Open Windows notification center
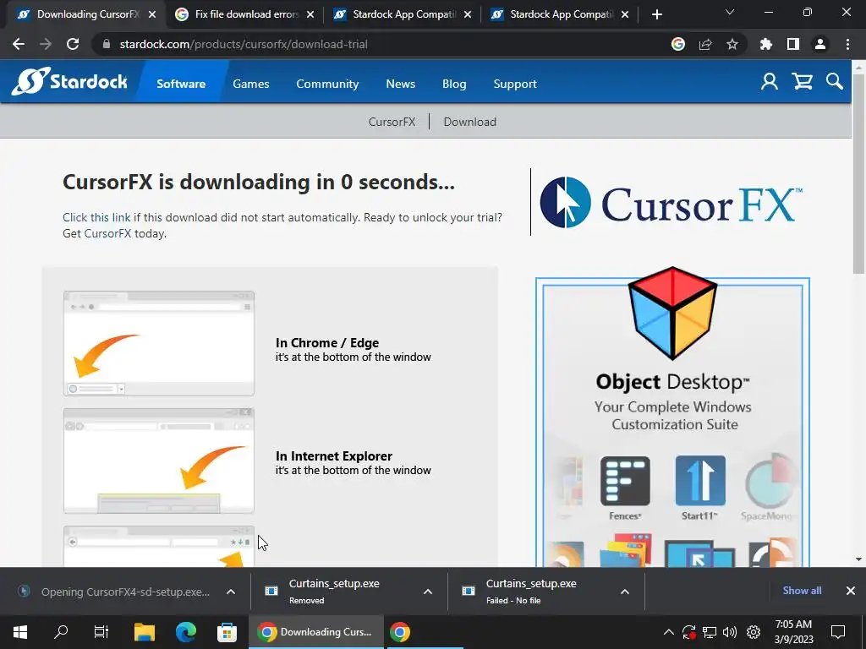The height and width of the screenshot is (649, 866). [838, 632]
